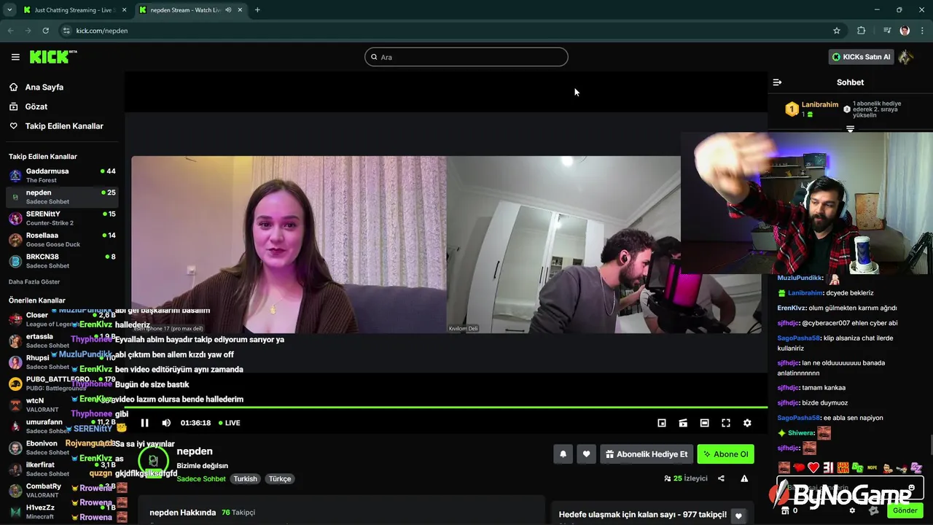The height and width of the screenshot is (525, 933).
Task: Open Rosellaaa channel in sidebar
Action: coord(62,240)
